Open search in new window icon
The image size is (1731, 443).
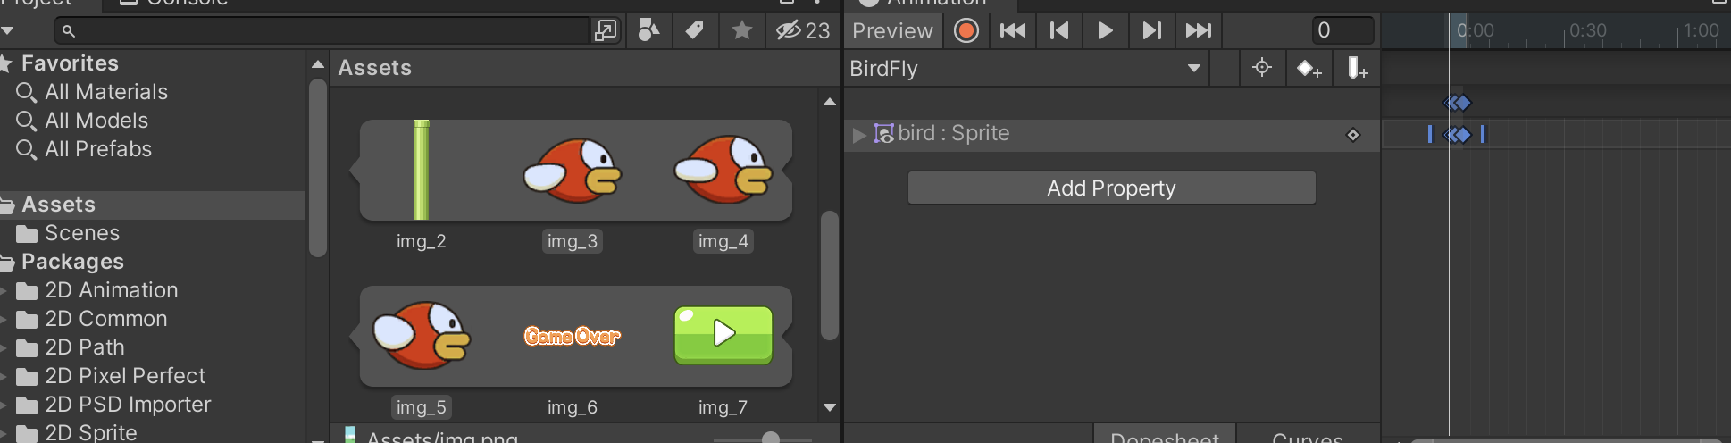(x=605, y=30)
